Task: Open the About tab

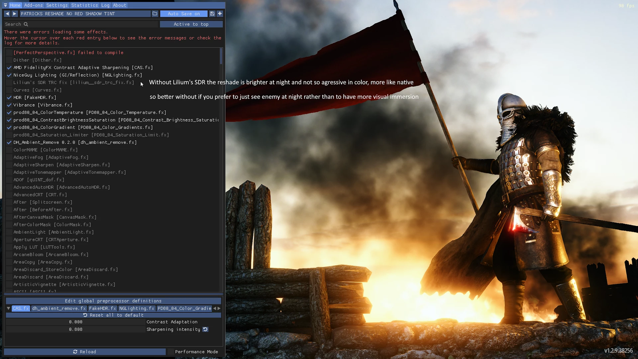Action: 120,5
